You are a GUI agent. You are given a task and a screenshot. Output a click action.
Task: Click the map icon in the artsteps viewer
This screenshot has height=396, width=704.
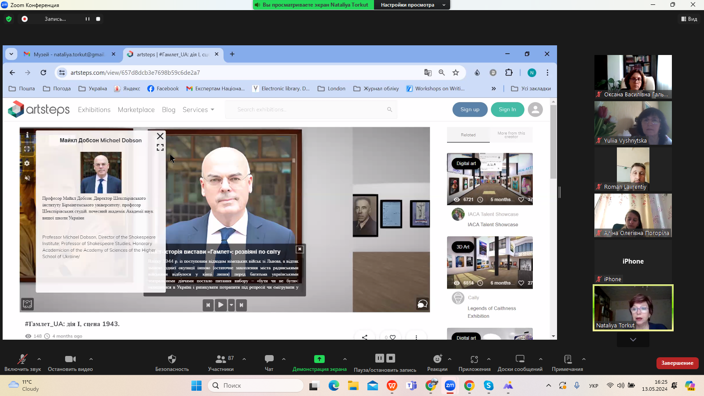(27, 304)
